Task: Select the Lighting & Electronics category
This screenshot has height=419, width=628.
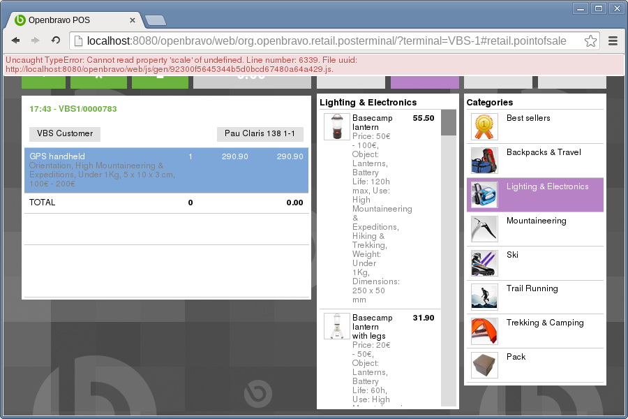Action: pos(535,195)
